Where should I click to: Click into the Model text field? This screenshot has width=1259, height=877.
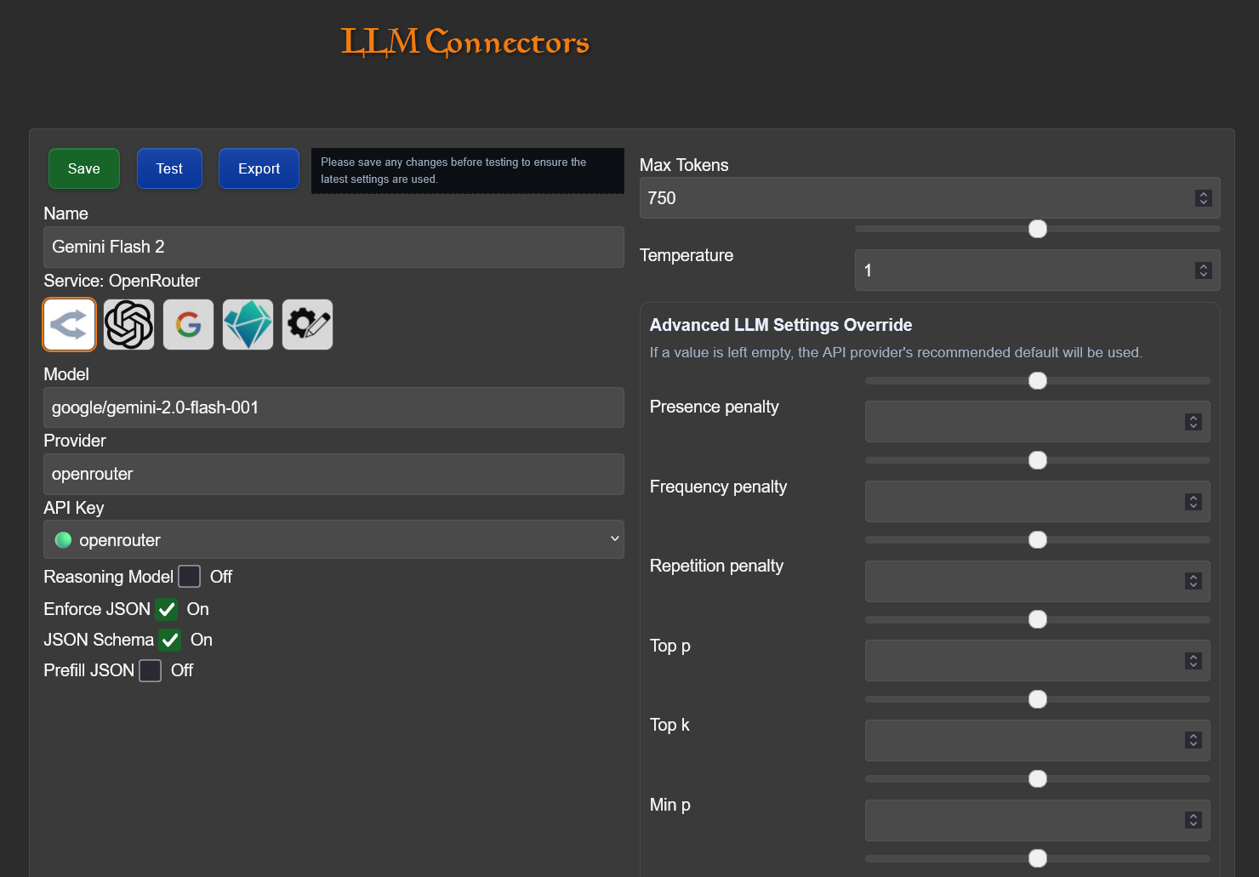(x=333, y=407)
